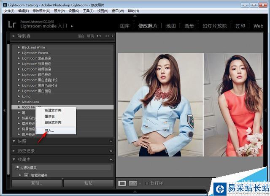Collapse the 收藏夹 panel
Screen dimensions: 270x196
[x=14, y=160]
